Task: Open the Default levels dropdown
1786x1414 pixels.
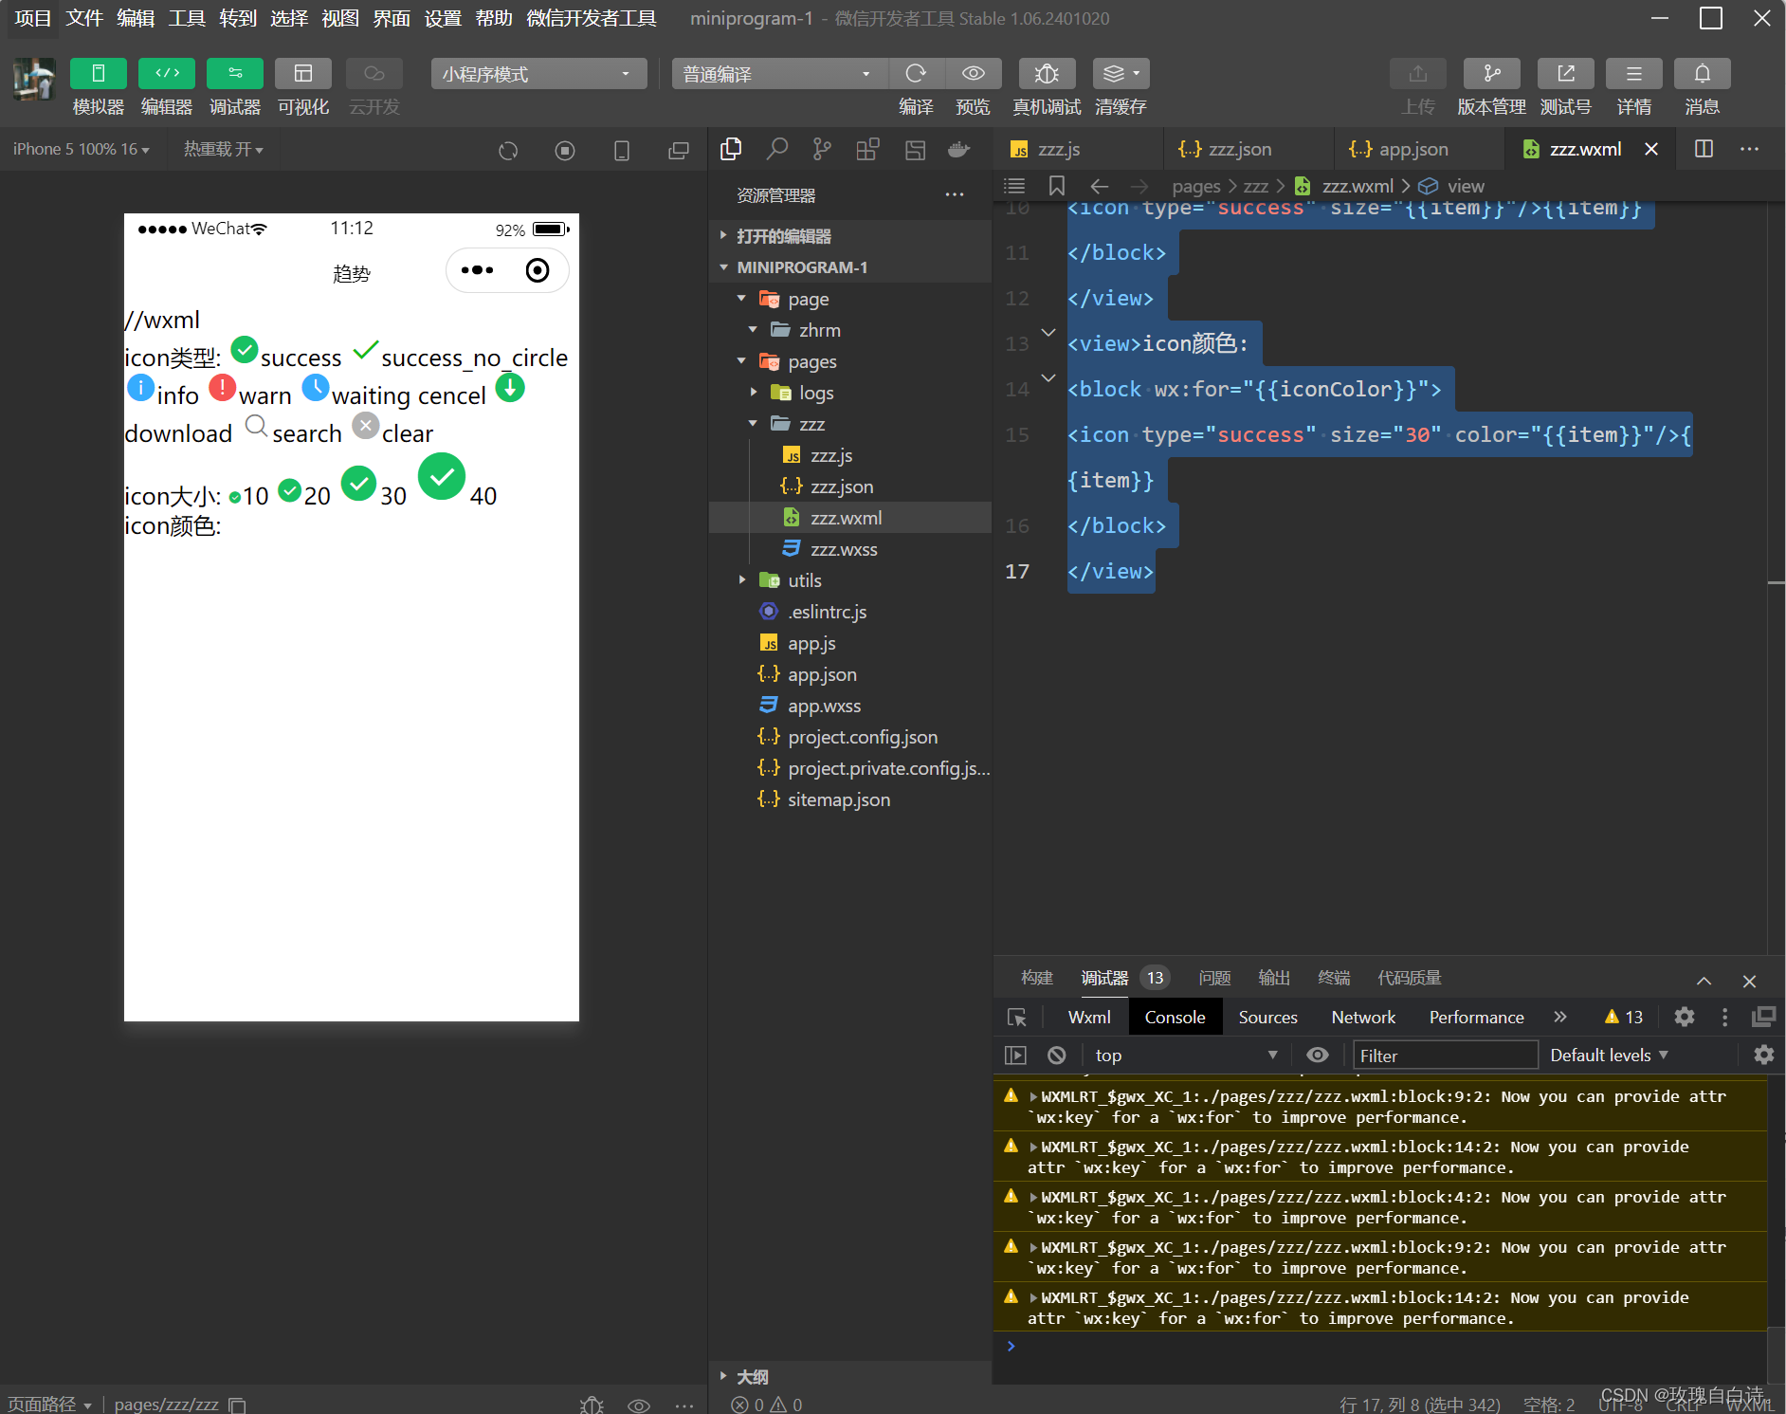Action: pos(1609,1056)
